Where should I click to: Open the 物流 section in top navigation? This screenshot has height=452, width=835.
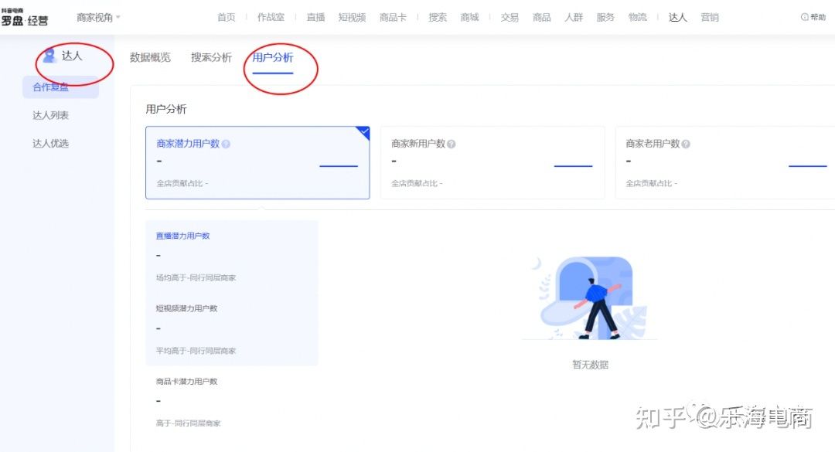637,16
